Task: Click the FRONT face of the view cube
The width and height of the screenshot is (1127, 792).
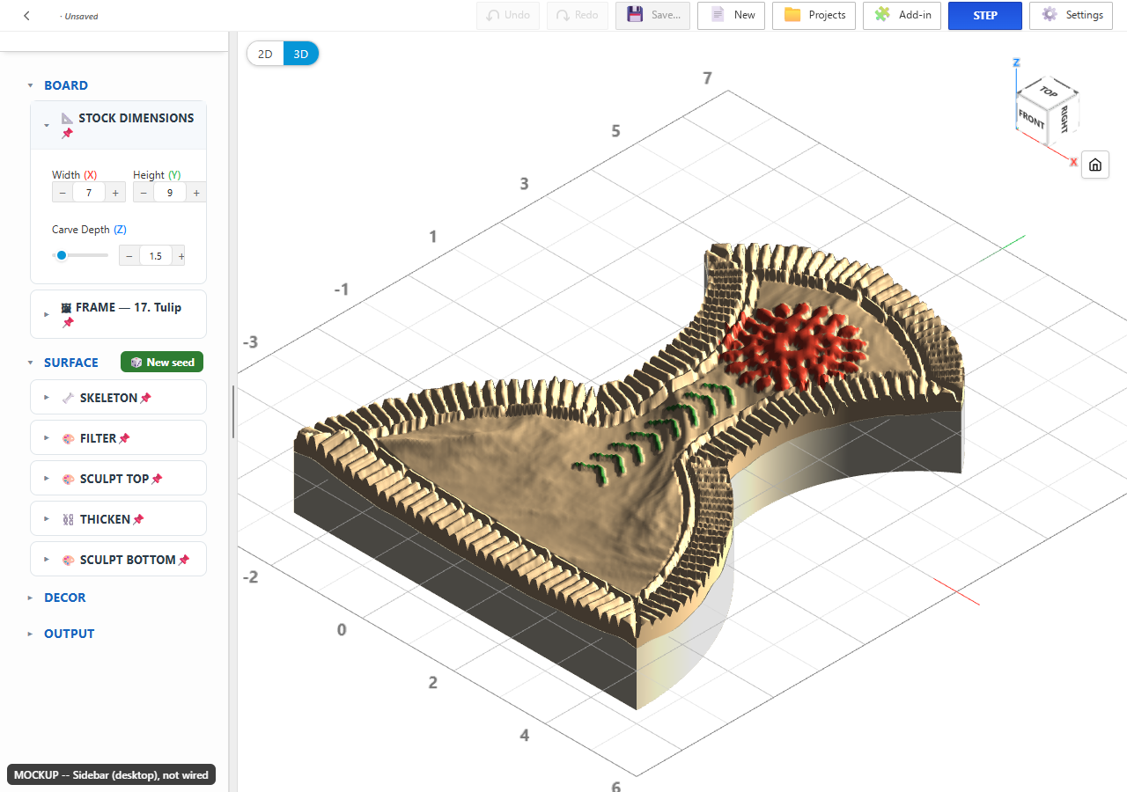Action: 1031,118
